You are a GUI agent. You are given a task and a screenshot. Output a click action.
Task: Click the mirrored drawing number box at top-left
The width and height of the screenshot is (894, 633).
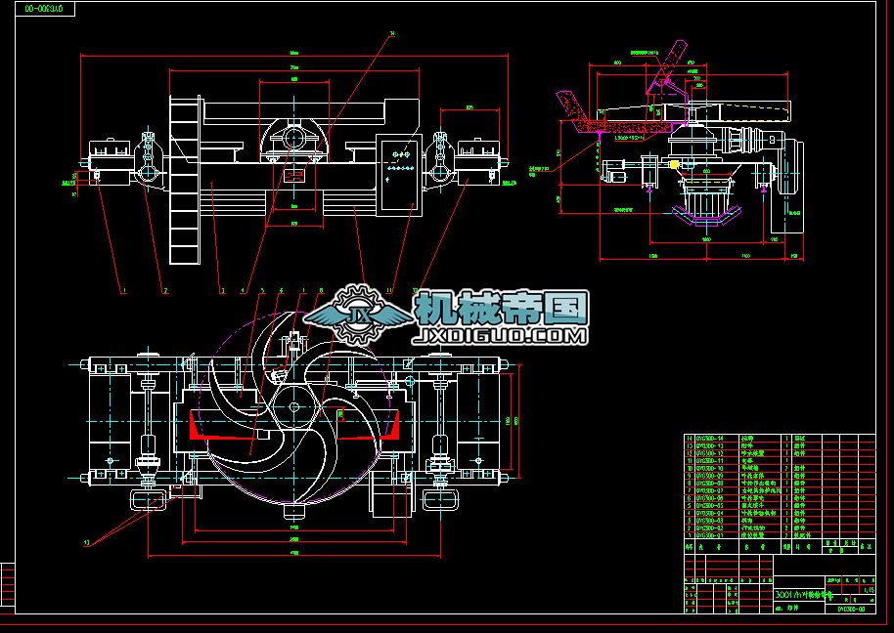(x=44, y=9)
